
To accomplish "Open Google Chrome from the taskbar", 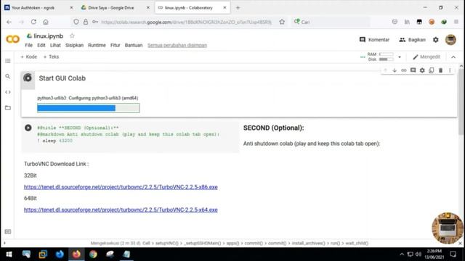I will click(x=93, y=254).
